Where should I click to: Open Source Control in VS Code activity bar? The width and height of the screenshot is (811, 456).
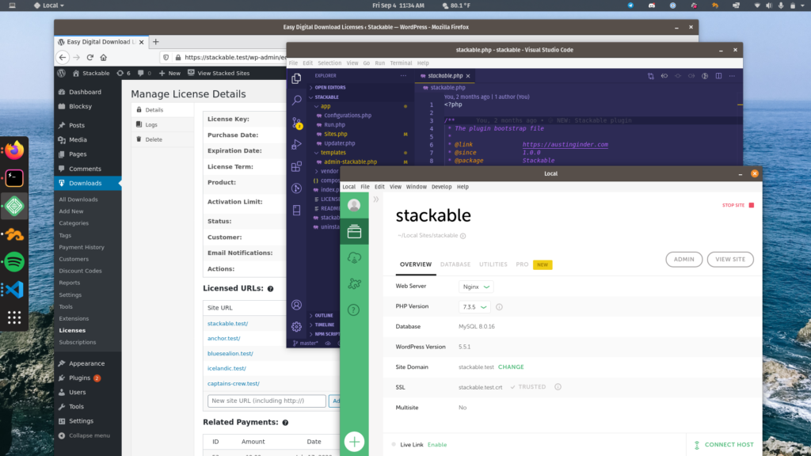click(x=296, y=123)
